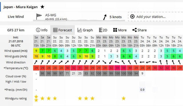Open the Info tab

42,30
